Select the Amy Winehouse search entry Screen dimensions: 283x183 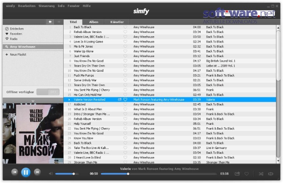click(33, 47)
